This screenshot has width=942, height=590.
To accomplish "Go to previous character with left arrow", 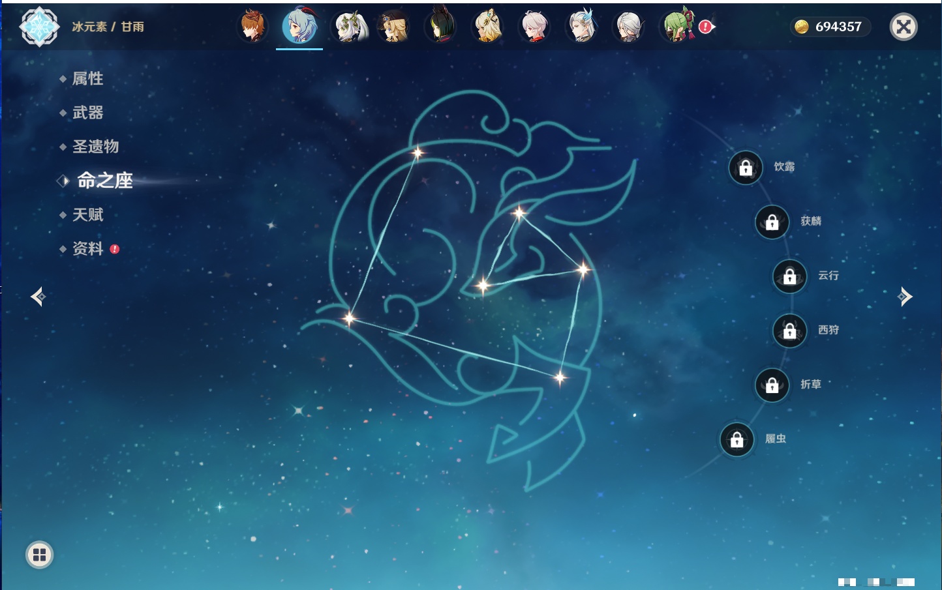I will [38, 297].
